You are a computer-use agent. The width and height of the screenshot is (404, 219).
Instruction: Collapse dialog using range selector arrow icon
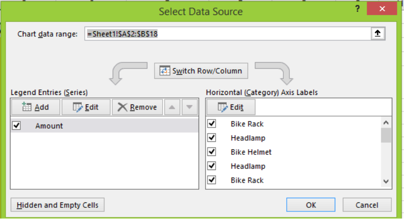(x=378, y=33)
